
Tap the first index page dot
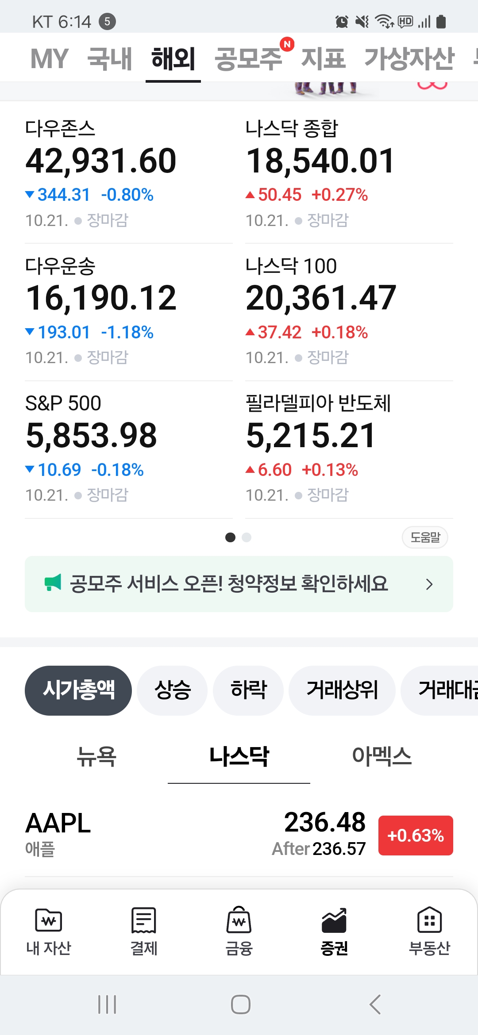(230, 537)
